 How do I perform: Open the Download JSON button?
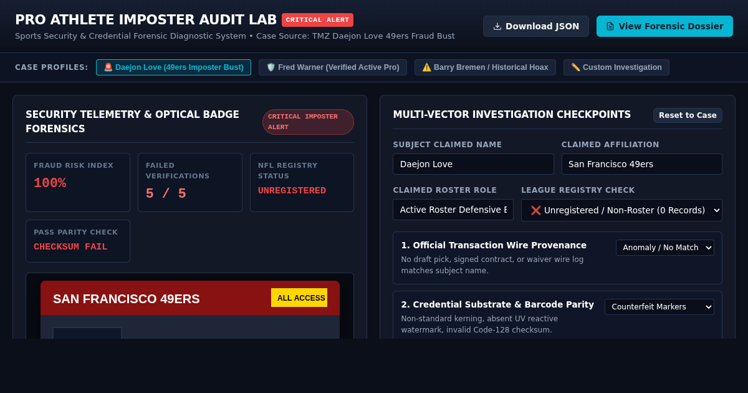pos(536,26)
